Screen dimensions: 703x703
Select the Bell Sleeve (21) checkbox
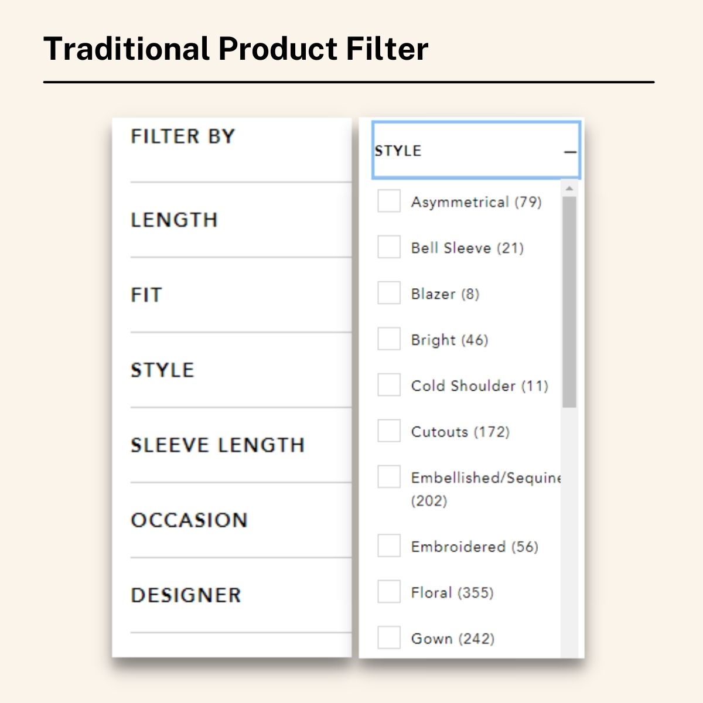coord(388,247)
